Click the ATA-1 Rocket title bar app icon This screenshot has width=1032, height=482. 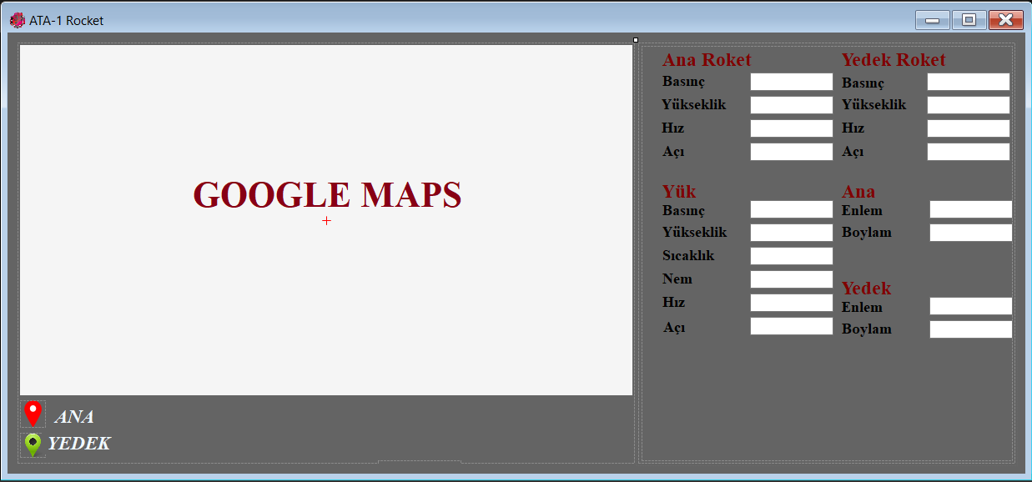[17, 20]
